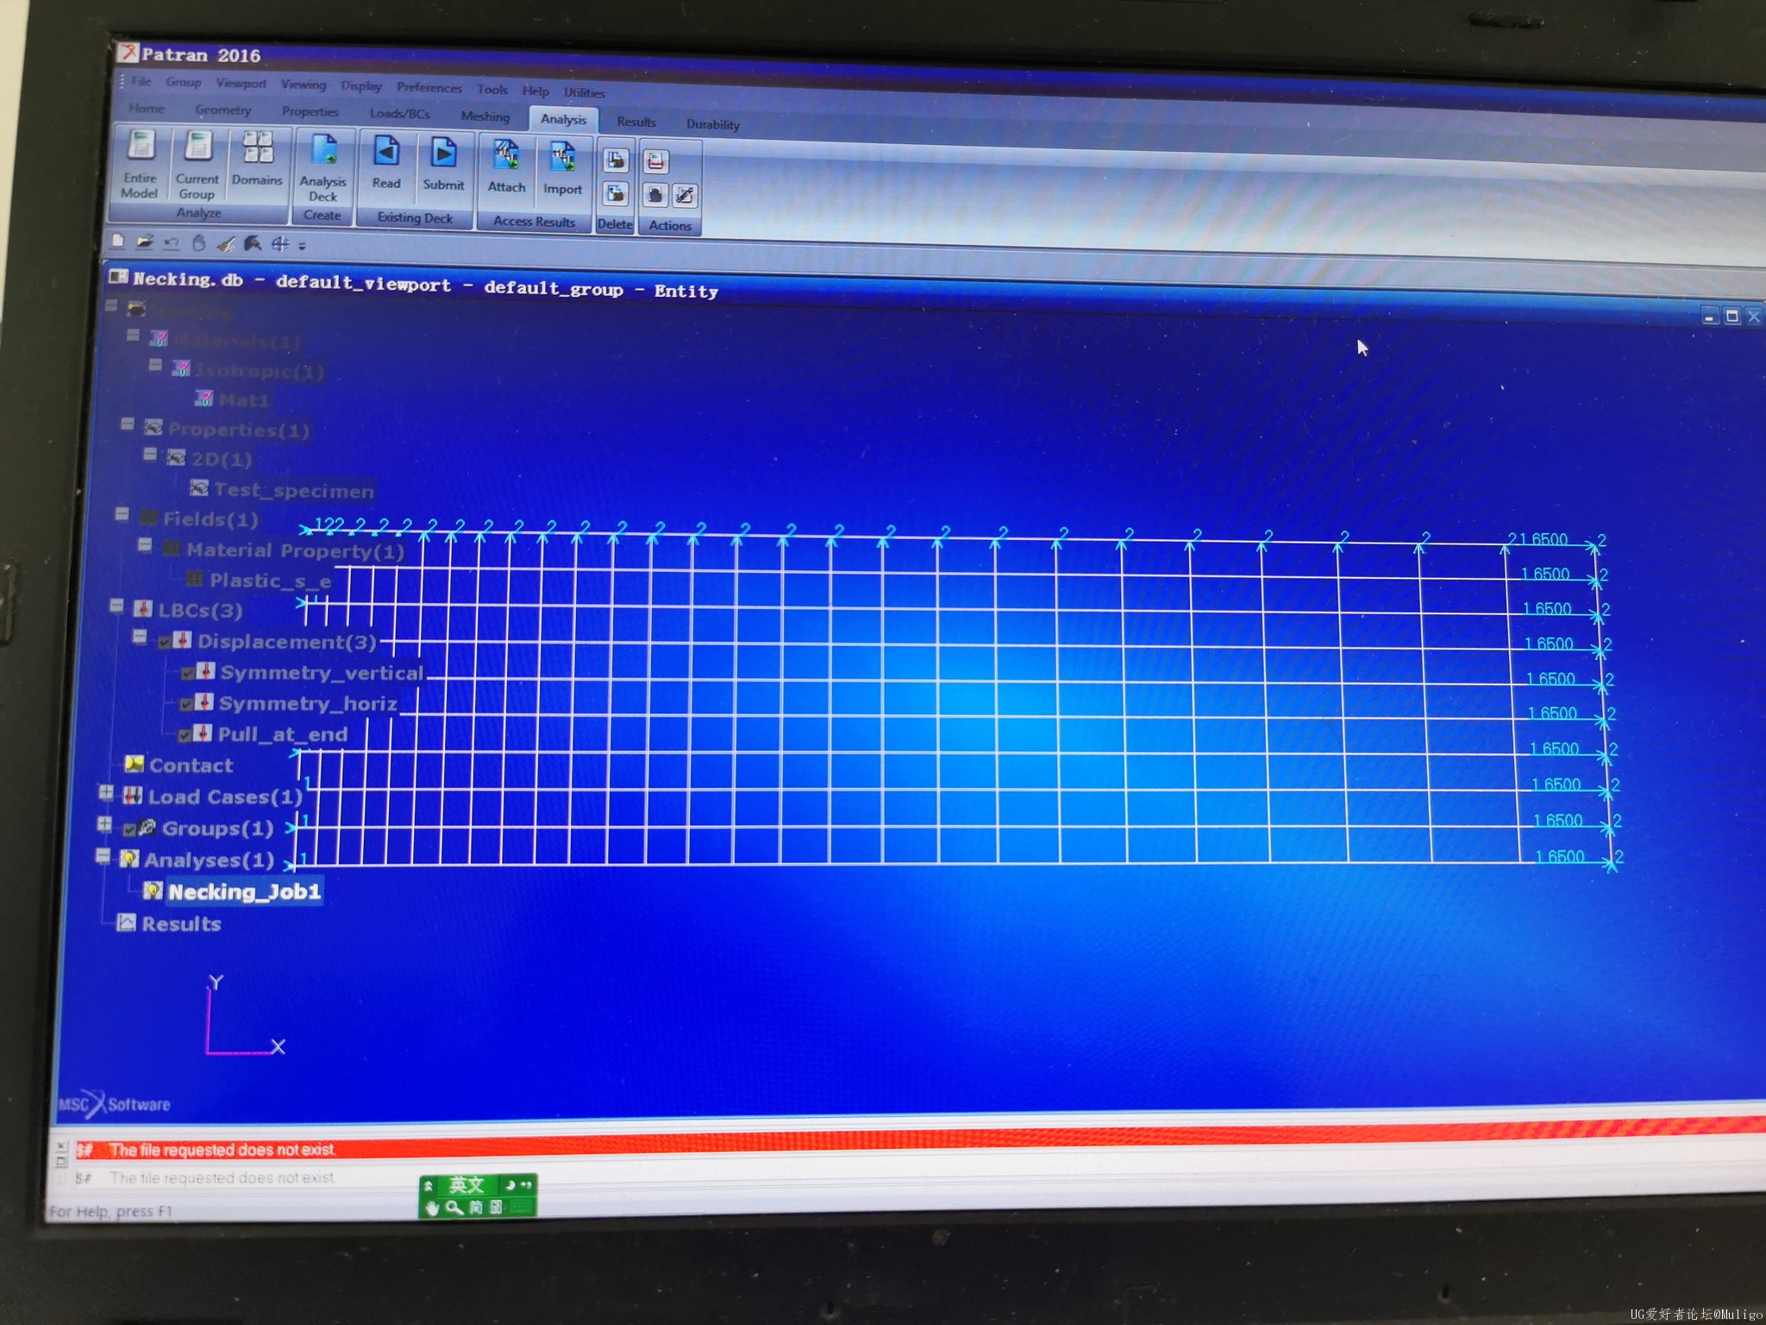Viewport: 1766px width, 1325px height.
Task: Click the Results tree icon
Action: point(126,922)
